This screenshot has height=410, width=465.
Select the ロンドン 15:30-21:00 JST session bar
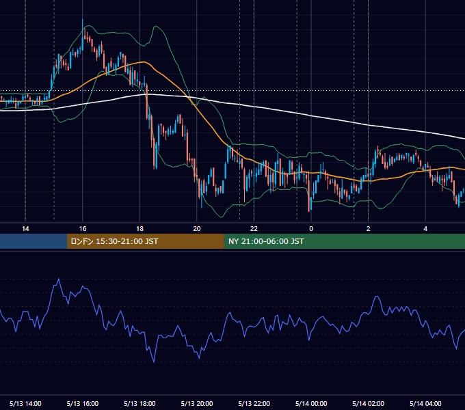click(x=146, y=241)
